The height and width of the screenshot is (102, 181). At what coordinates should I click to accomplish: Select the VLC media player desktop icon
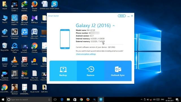click(x=14, y=62)
